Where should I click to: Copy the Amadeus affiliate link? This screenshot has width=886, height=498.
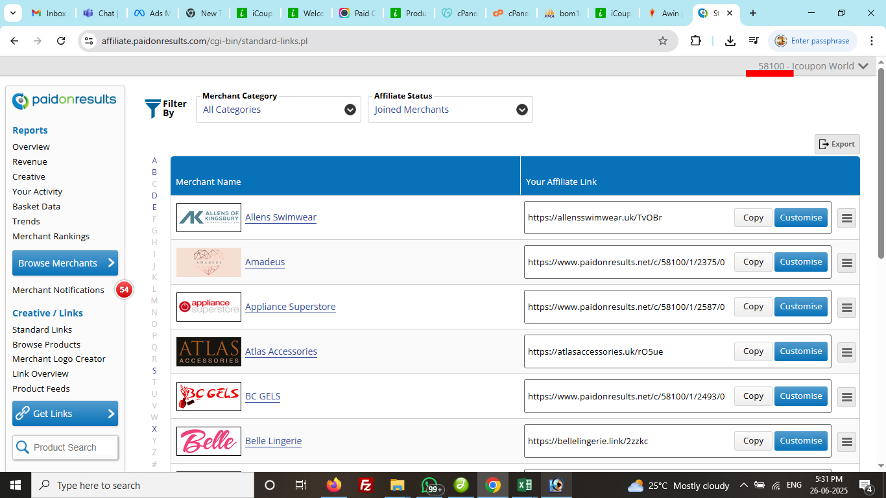point(753,262)
